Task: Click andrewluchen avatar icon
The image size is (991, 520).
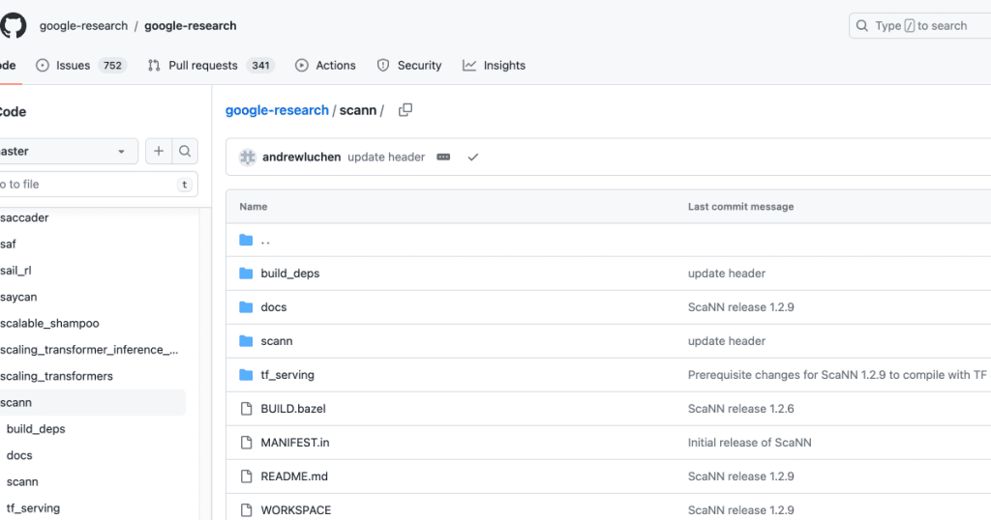Action: coord(248,158)
